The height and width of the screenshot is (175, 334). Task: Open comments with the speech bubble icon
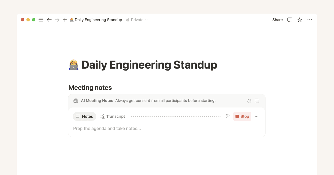click(290, 20)
